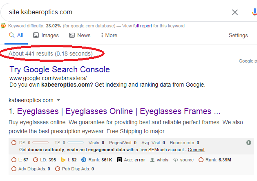Click the Age archive icon
This screenshot has width=257, height=181.
pyautogui.click(x=119, y=160)
